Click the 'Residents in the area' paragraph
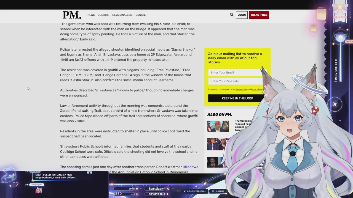The width and height of the screenshot is (353, 198). pyautogui.click(x=125, y=134)
